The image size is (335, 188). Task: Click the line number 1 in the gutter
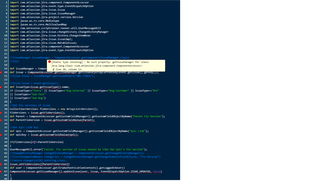[x=6, y=2]
